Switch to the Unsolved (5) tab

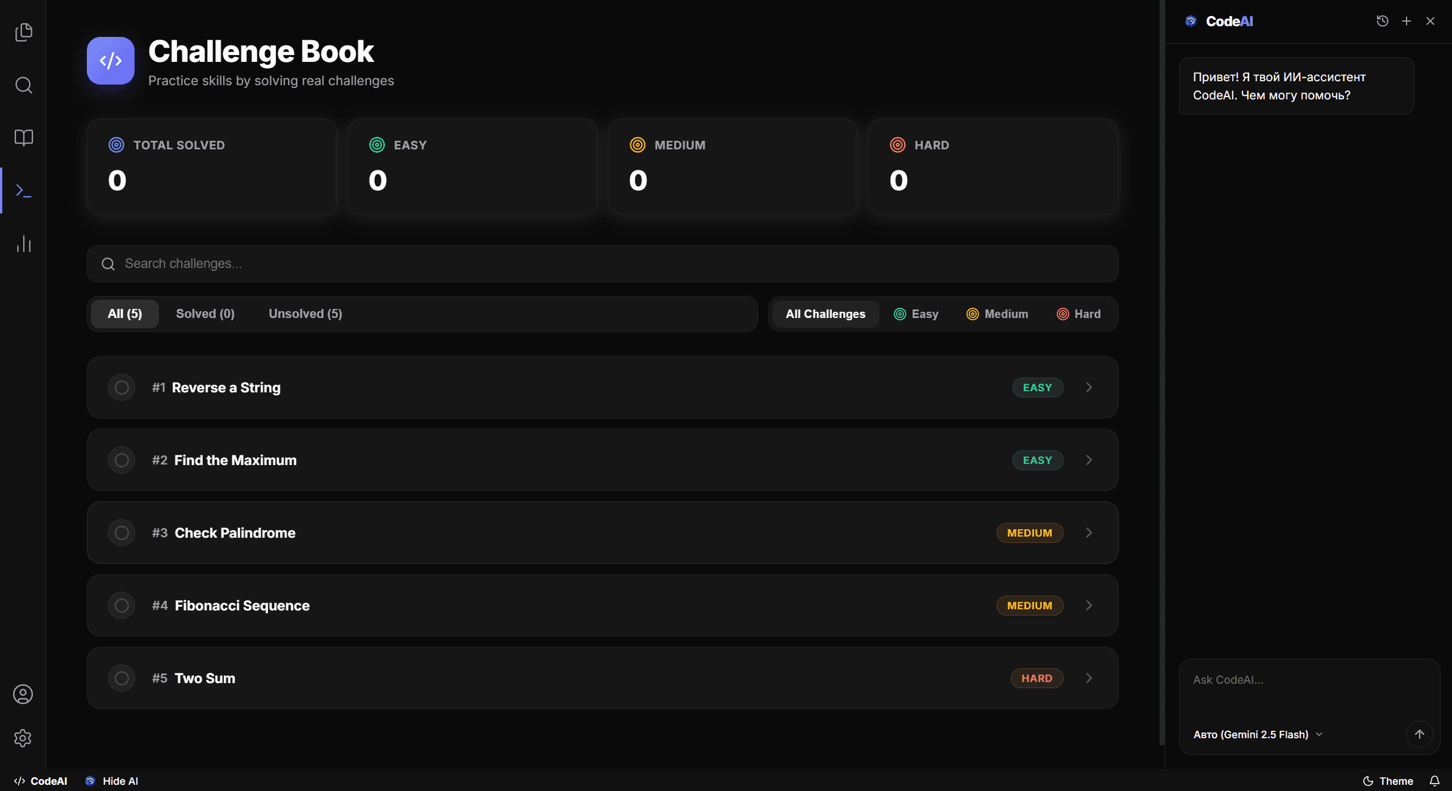pyautogui.click(x=306, y=314)
